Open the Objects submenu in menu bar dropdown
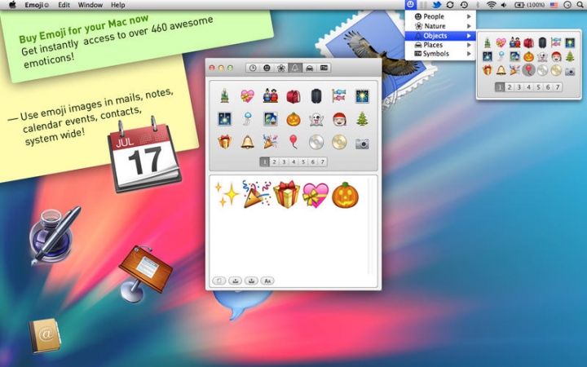Viewport: 587px width, 367px height. [440, 36]
